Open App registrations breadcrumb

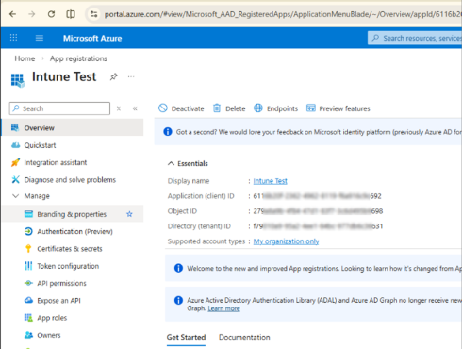(78, 58)
